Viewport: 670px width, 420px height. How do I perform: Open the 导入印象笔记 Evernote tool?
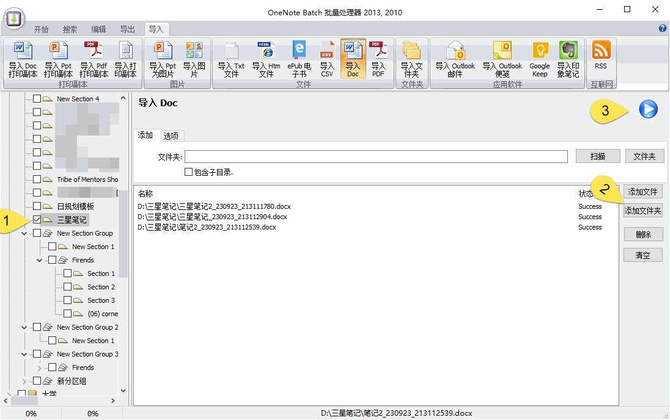[569, 59]
